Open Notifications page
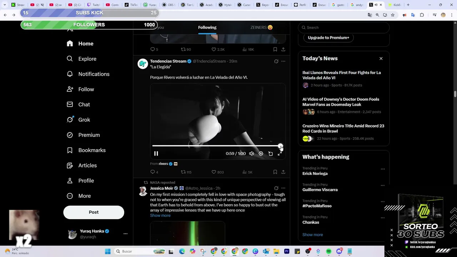Image resolution: width=457 pixels, height=257 pixels. pyautogui.click(x=88, y=74)
